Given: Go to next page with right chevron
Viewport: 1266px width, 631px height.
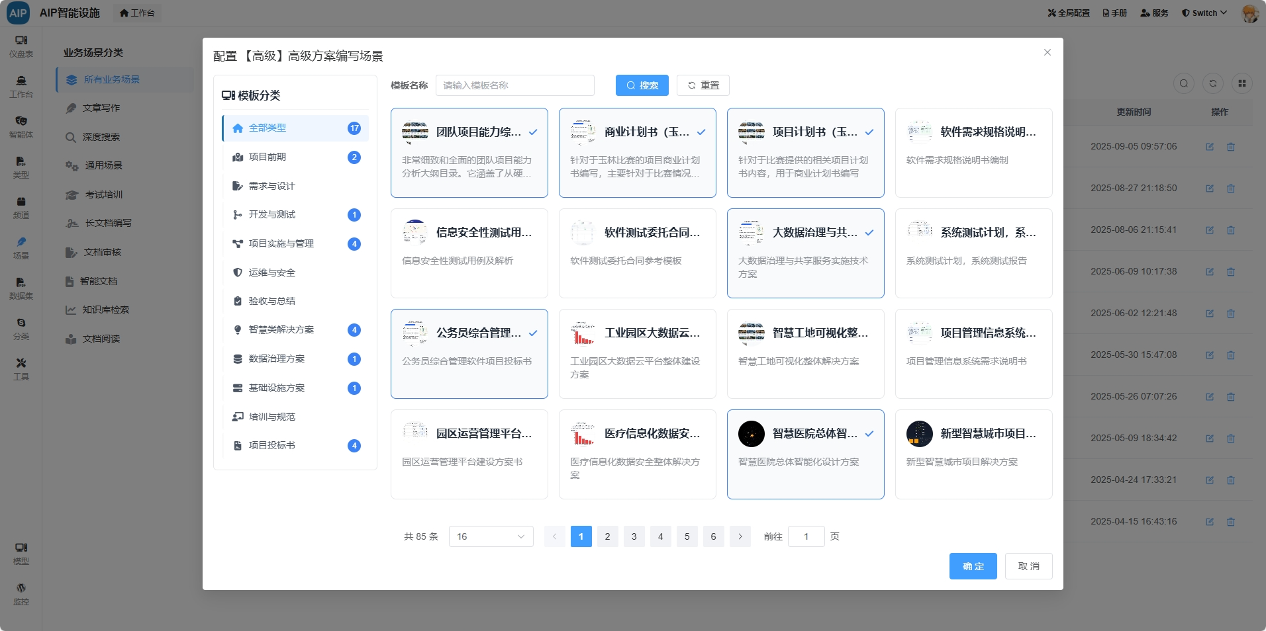Looking at the screenshot, I should point(740,536).
